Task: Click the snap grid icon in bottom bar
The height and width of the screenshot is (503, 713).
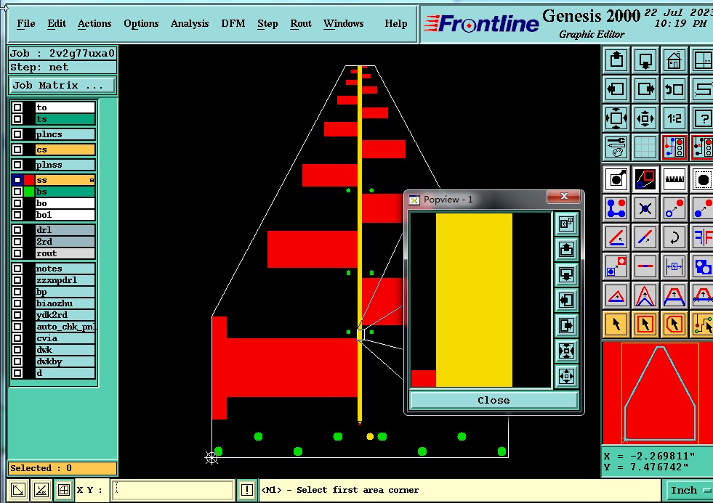Action: [x=64, y=490]
